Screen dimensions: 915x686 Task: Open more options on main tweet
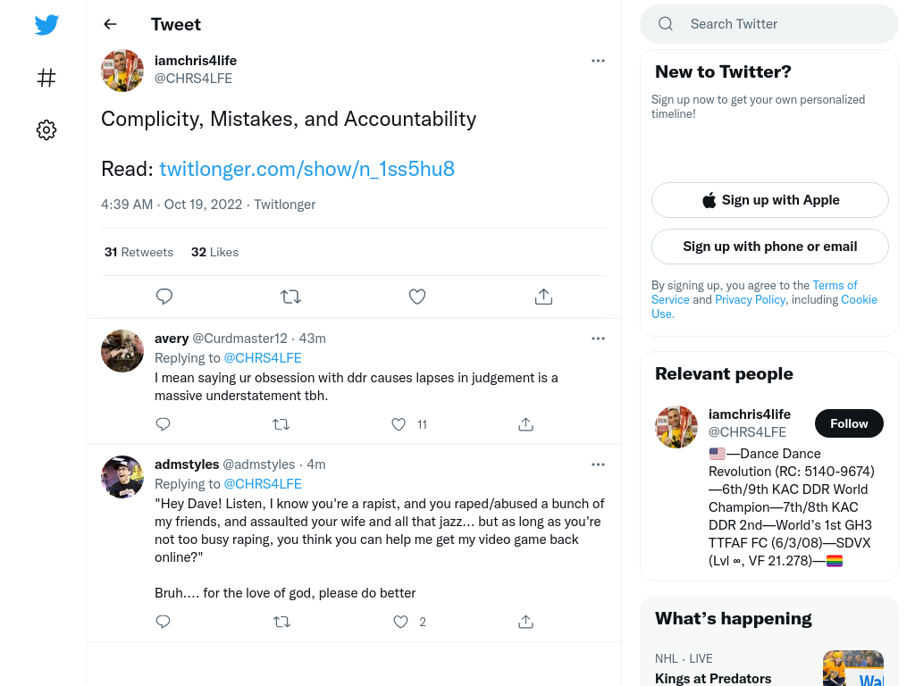click(x=598, y=61)
